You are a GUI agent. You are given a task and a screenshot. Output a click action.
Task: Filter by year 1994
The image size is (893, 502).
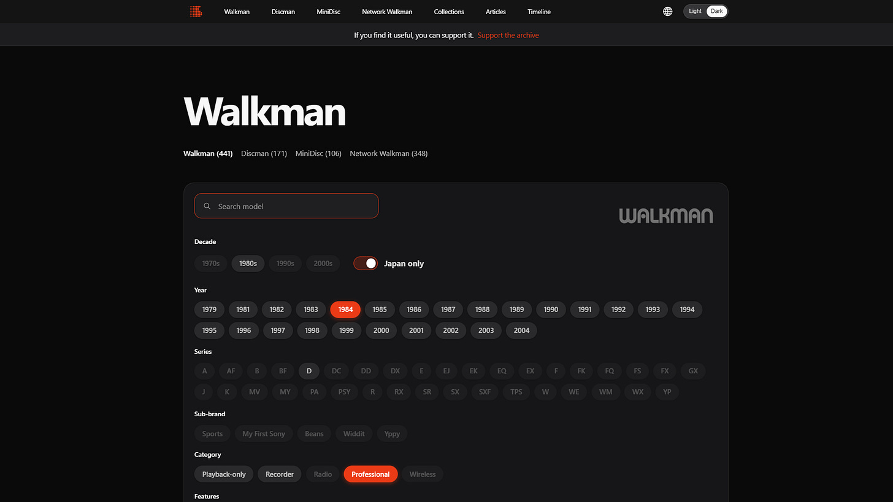[687, 310]
